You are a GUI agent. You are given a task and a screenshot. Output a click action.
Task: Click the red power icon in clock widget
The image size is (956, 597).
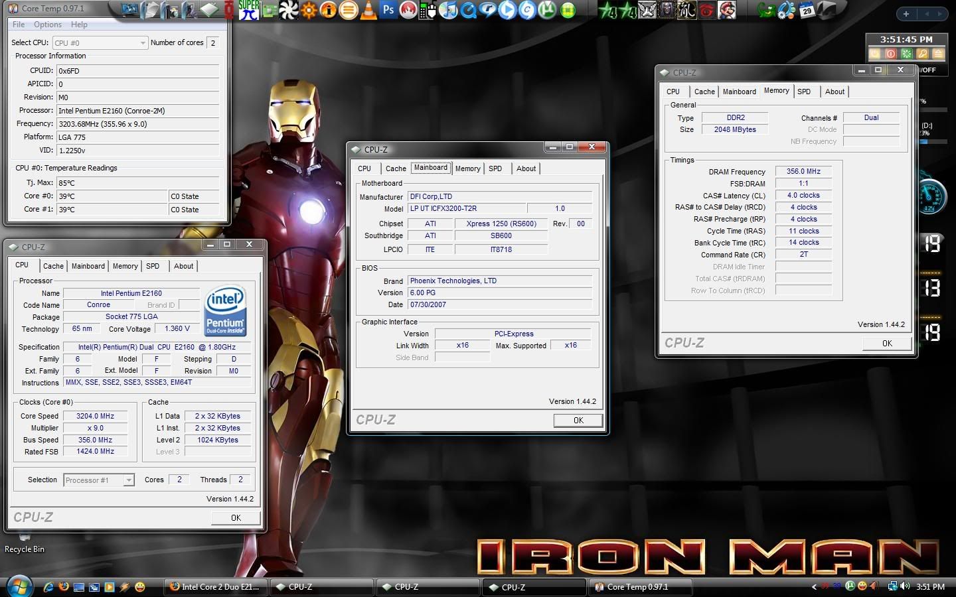click(x=890, y=54)
